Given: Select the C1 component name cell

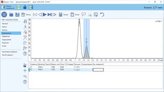Looking at the screenshot, I should 34,67.
